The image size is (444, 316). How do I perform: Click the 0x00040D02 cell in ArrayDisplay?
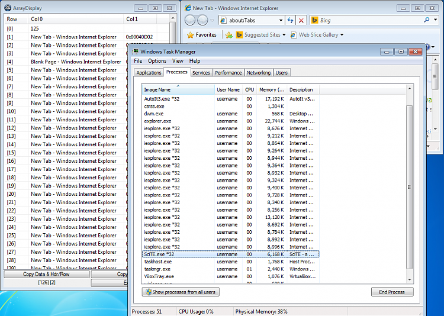pyautogui.click(x=139, y=37)
